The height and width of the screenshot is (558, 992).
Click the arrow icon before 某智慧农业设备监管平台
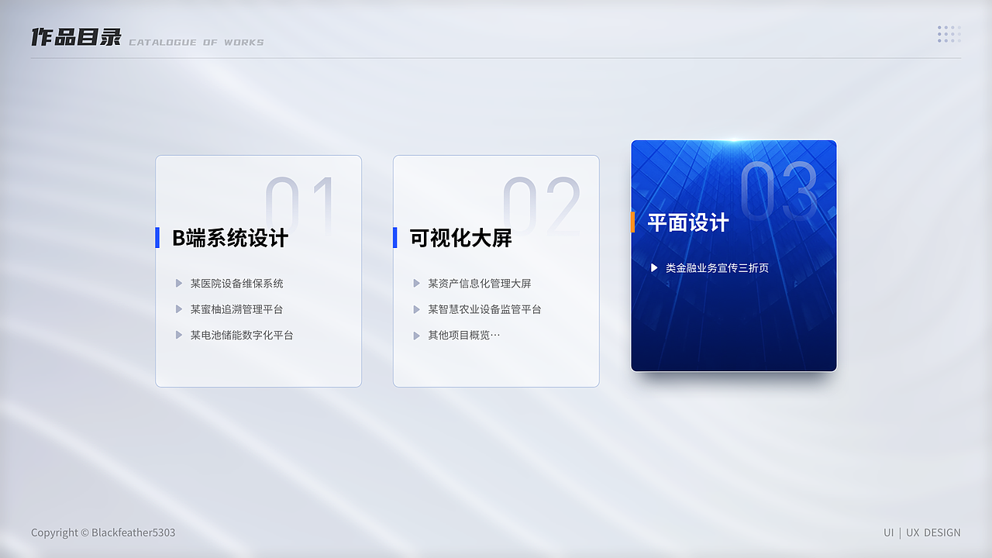[417, 309]
